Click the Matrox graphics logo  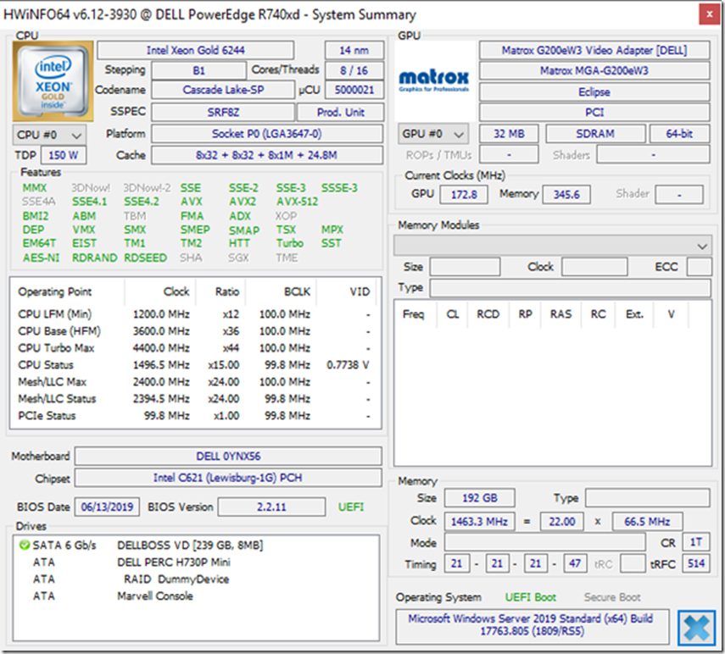(433, 80)
